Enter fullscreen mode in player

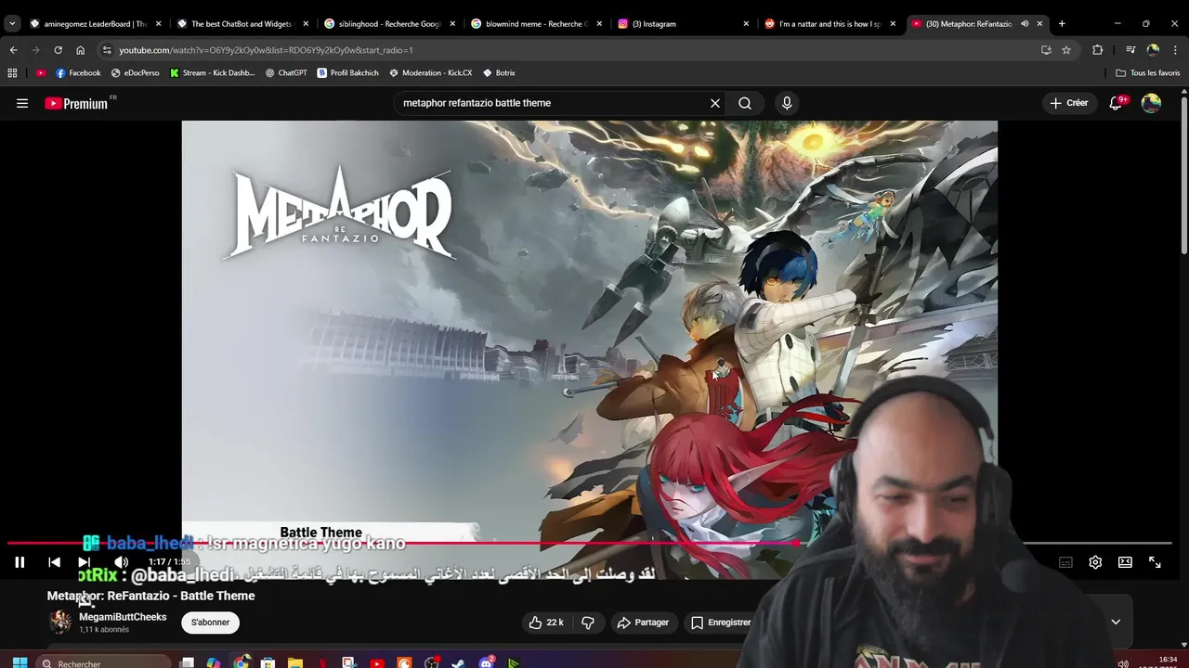coord(1155,562)
